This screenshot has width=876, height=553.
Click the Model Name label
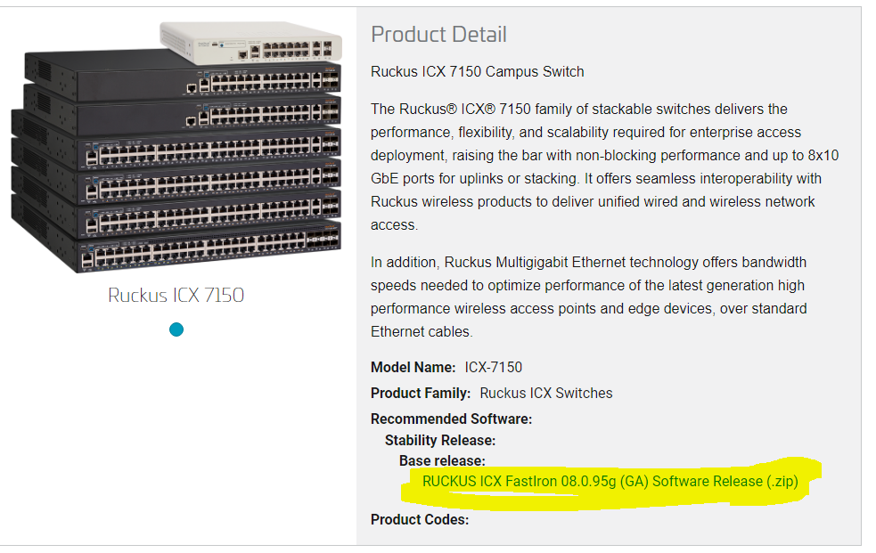(413, 367)
